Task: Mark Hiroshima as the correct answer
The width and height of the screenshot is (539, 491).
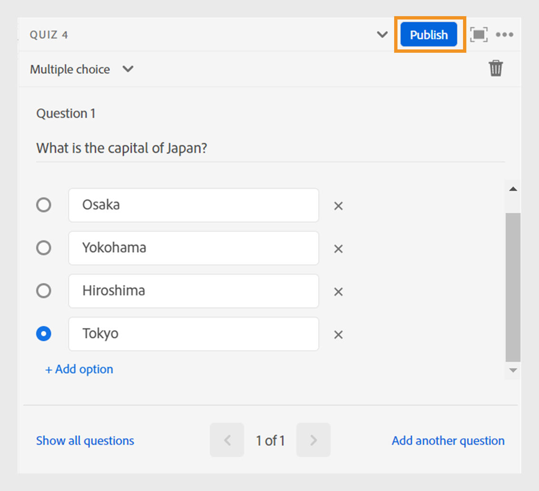Action: point(44,290)
